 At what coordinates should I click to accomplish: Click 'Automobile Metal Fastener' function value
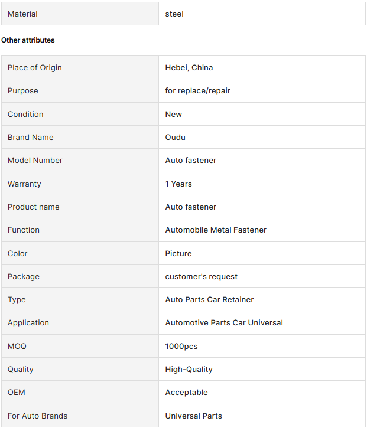(216, 230)
